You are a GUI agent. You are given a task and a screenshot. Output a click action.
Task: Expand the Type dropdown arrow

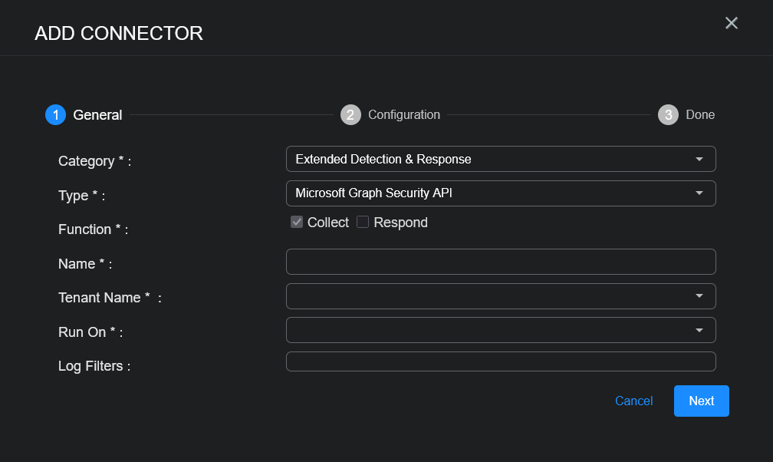pos(699,193)
